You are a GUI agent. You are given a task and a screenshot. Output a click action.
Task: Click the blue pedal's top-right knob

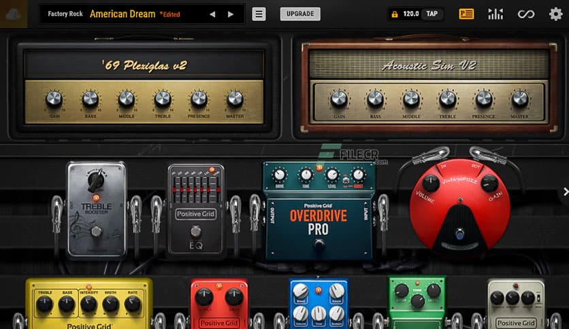336,290
